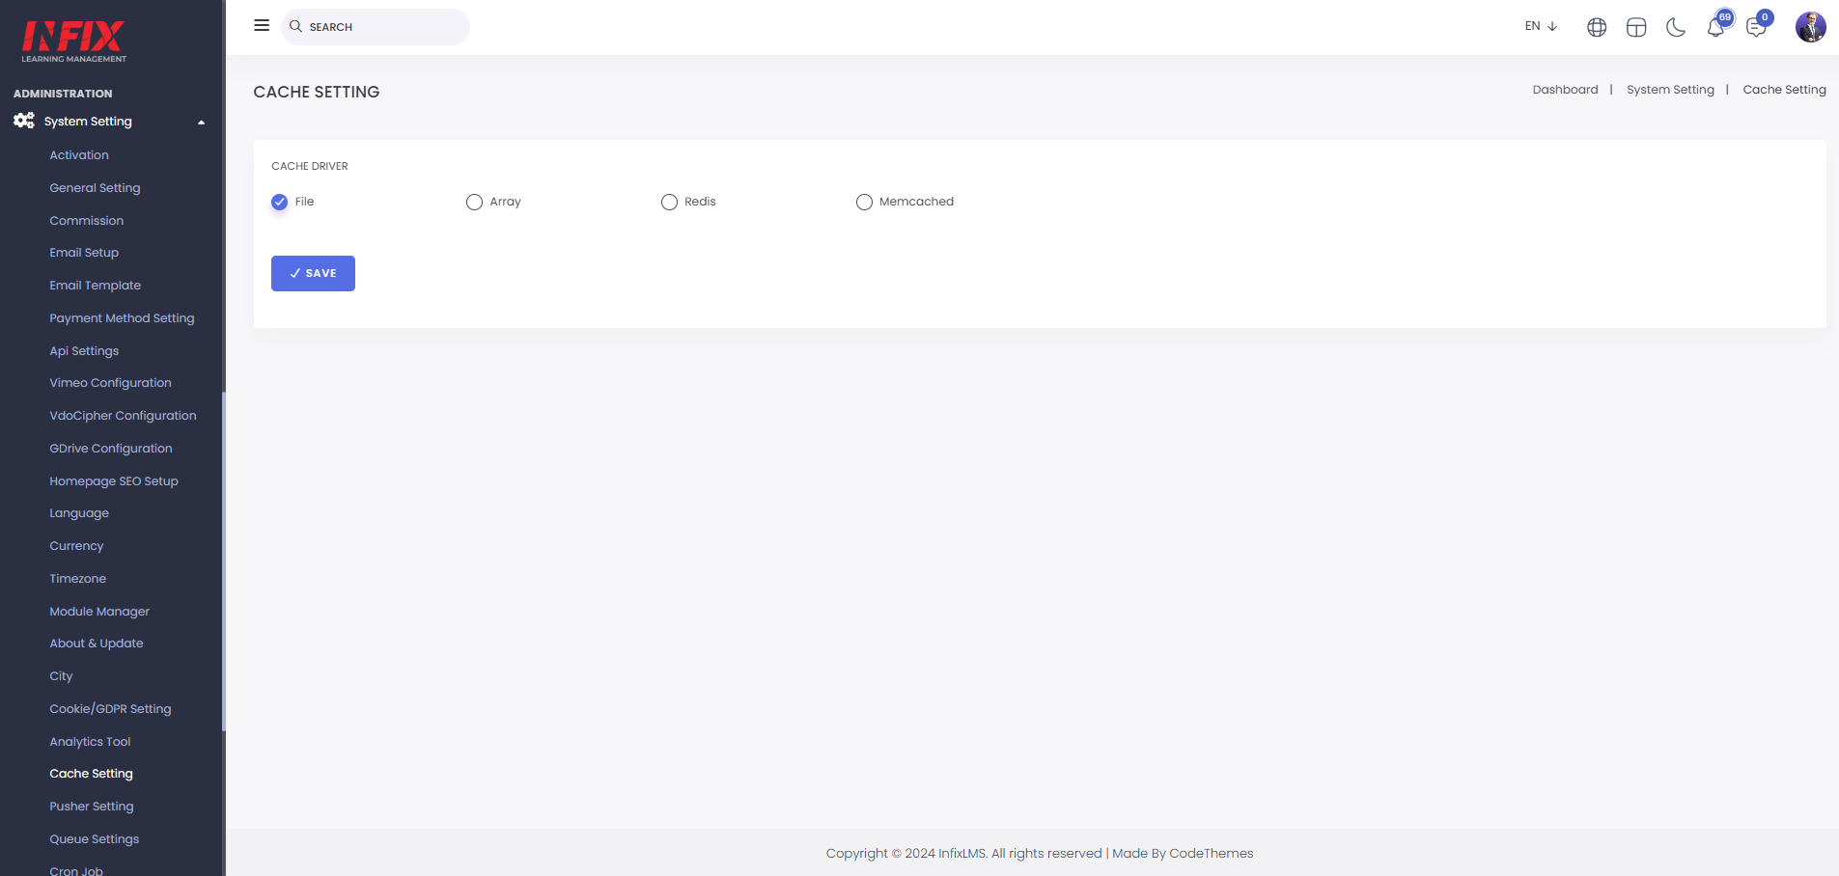Click the Infix LMS logo
Image resolution: width=1839 pixels, height=876 pixels.
coord(74,41)
